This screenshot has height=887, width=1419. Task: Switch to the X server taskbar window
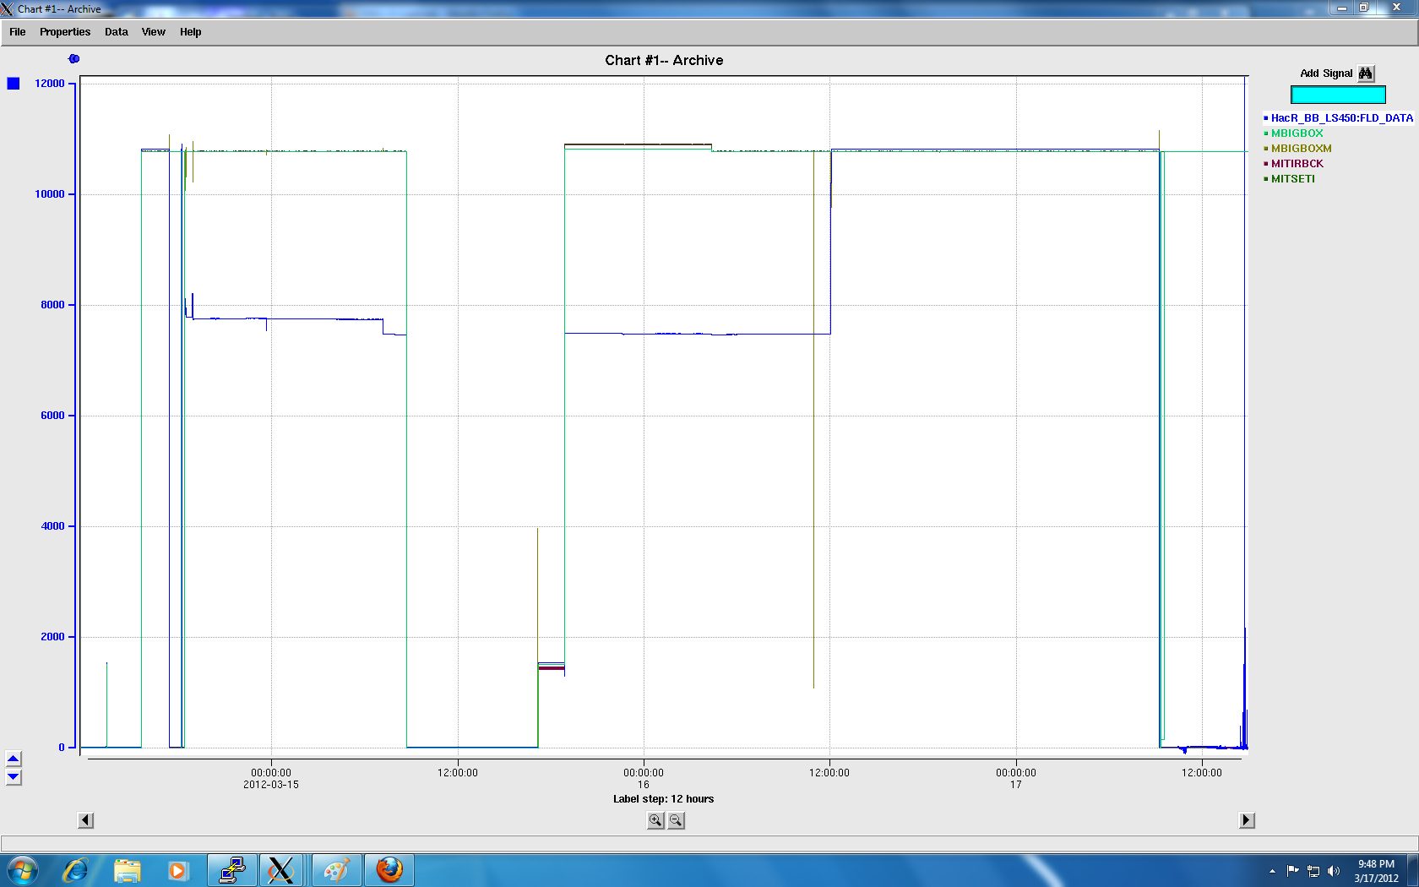tap(281, 870)
